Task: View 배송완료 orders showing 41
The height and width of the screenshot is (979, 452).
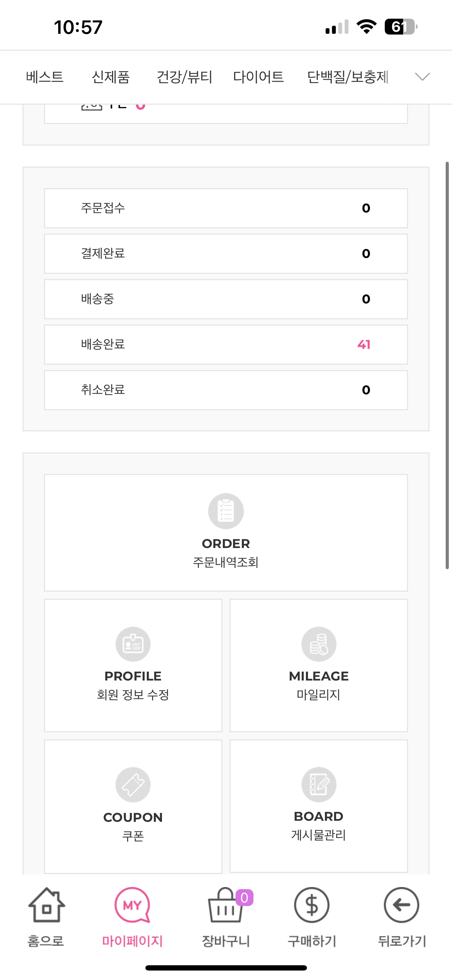Action: [x=226, y=345]
